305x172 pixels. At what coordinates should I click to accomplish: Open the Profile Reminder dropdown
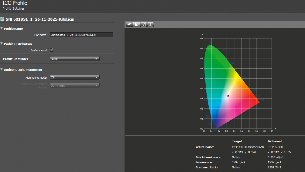point(75,59)
